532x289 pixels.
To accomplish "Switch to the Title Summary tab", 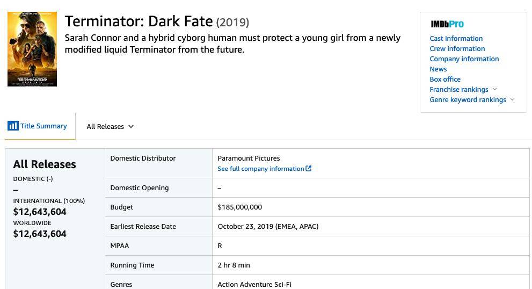I will (38, 126).
